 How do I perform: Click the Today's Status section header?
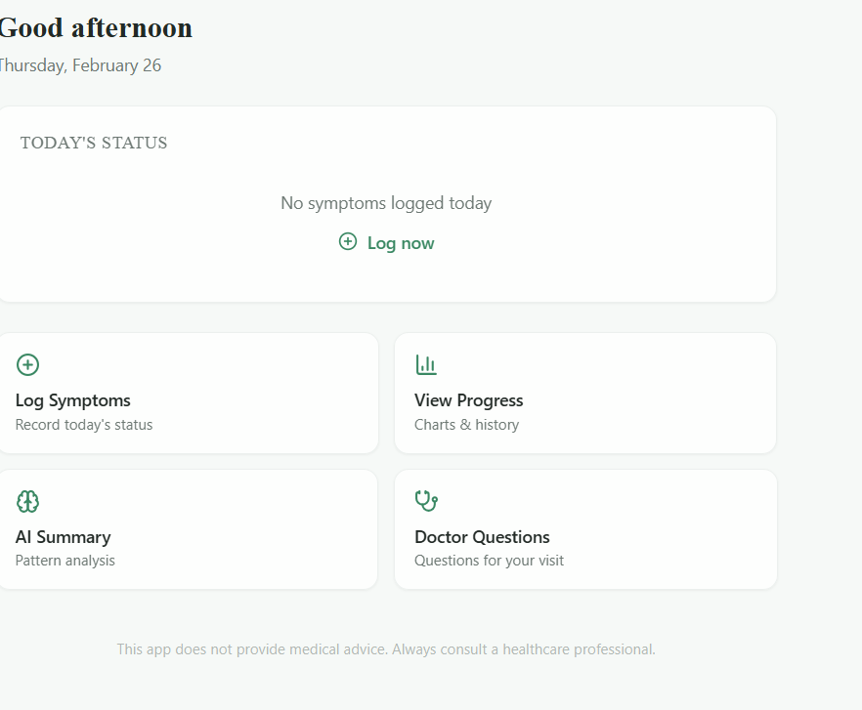(94, 143)
